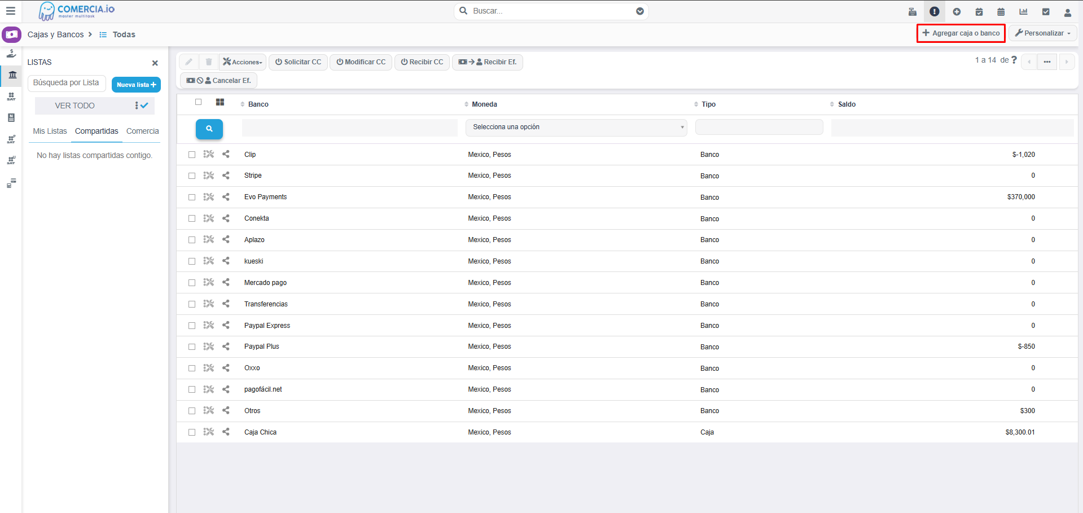
Task: Open the user profile icon
Action: [1068, 12]
